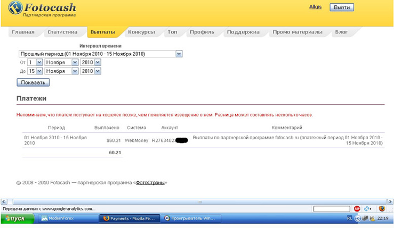Image resolution: width=394 pixels, height=228 pixels.
Task: Open the Топ tab
Action: 172,32
